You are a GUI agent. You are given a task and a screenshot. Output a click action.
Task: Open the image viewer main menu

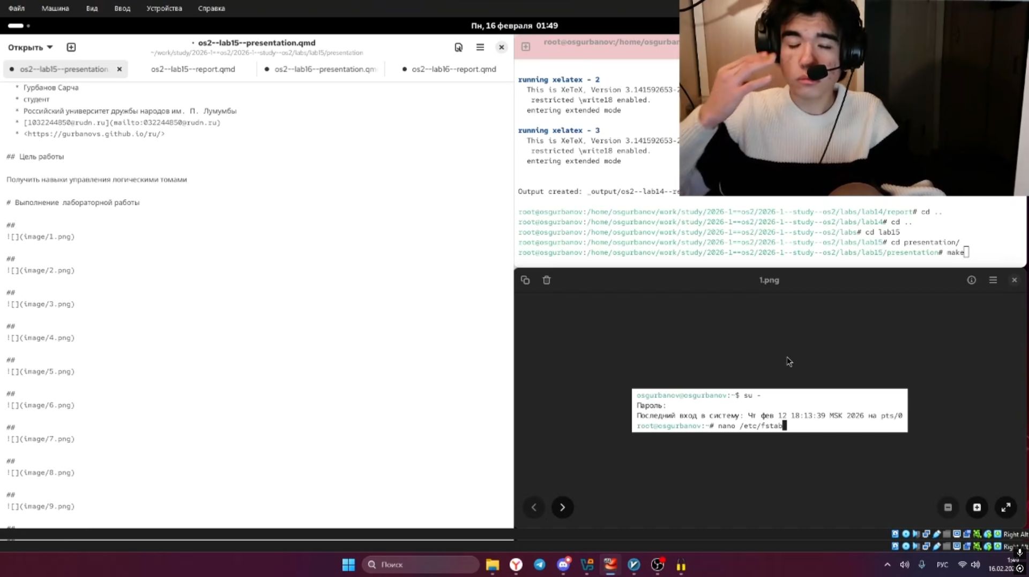point(993,280)
